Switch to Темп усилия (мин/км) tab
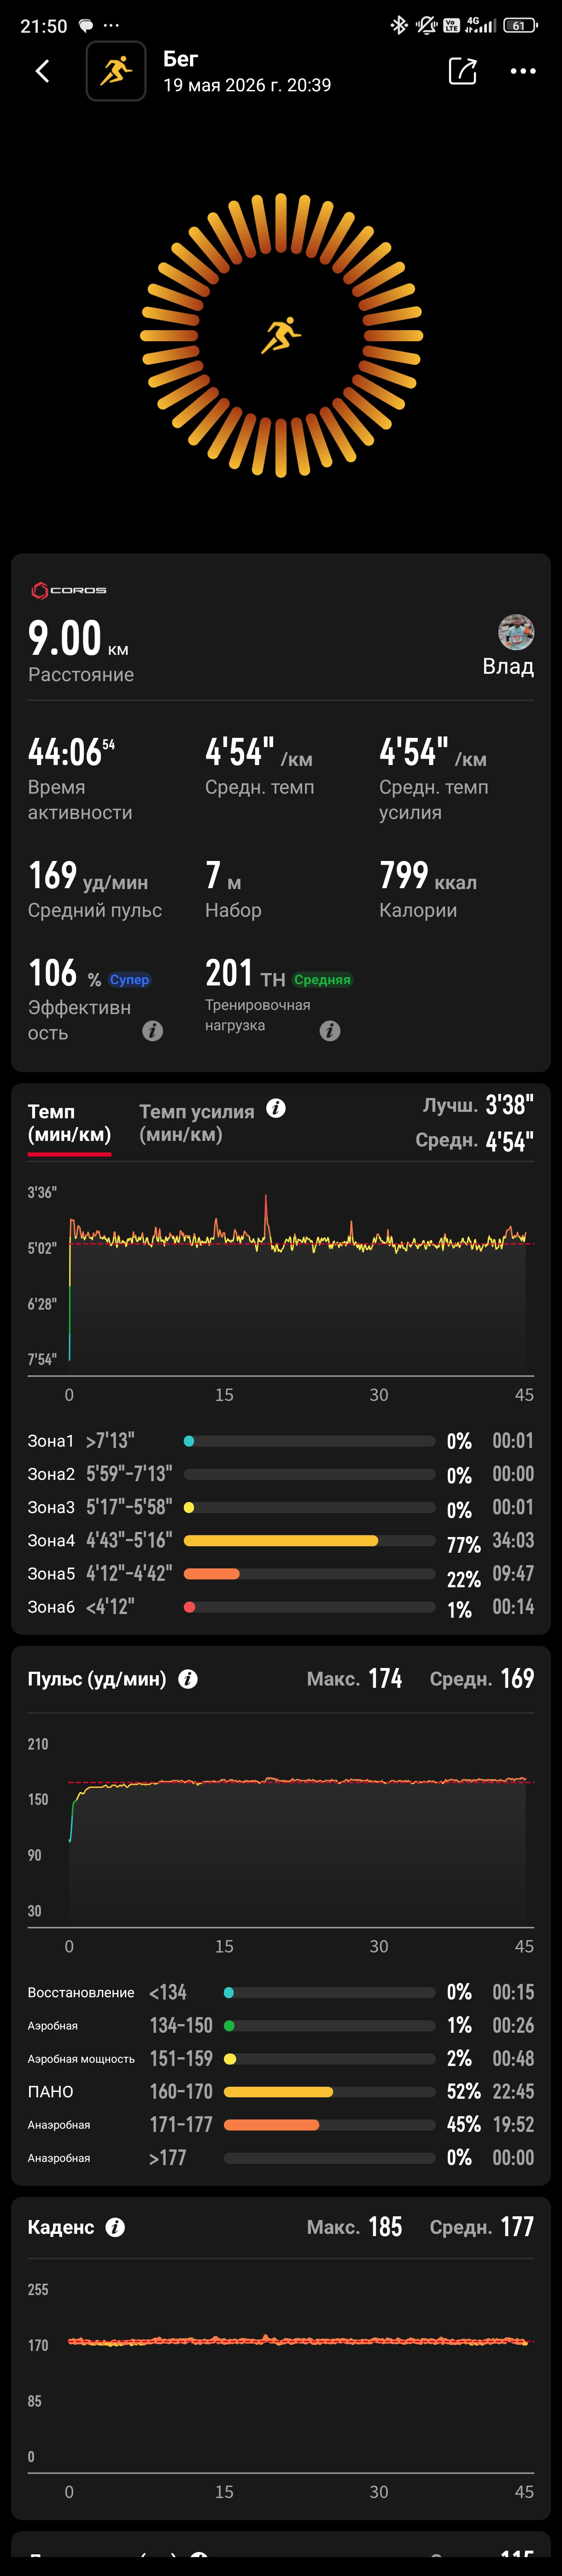Screen dimensions: 562x2576 (x=196, y=1123)
